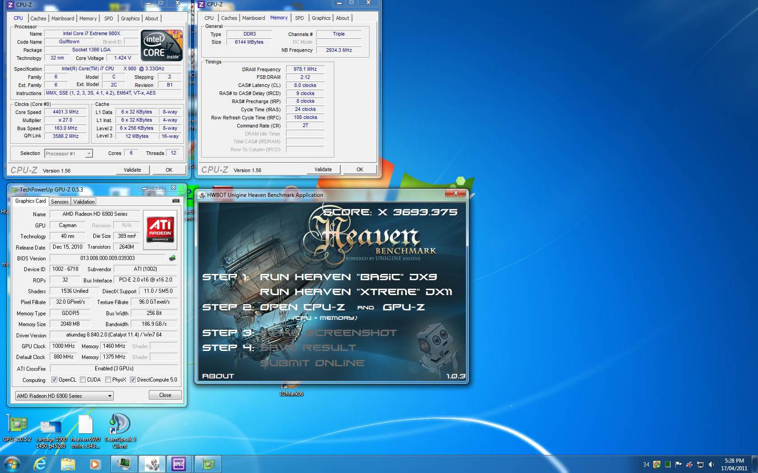Click the BIOS Version field 013.008.000.009.039303
This screenshot has height=473, width=758.
108,258
